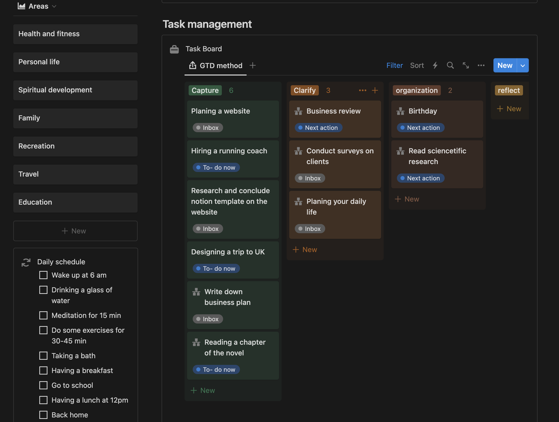Add a new card under organization
559x422 pixels.
407,199
